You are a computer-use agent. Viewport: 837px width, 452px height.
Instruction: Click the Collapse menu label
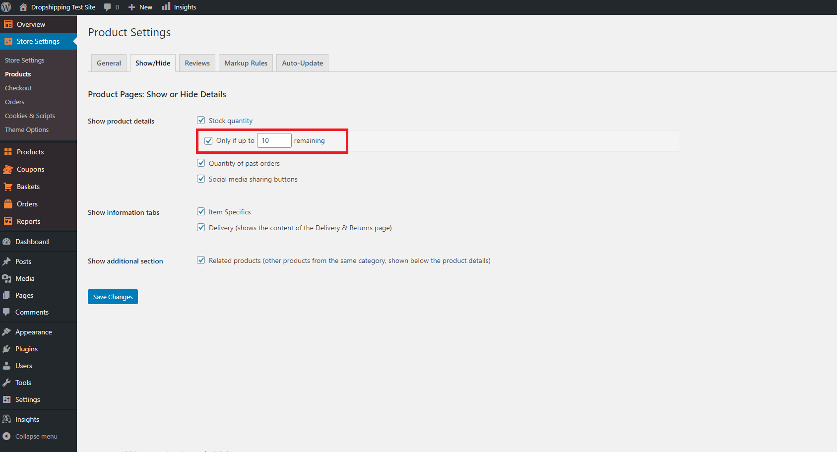coord(36,436)
